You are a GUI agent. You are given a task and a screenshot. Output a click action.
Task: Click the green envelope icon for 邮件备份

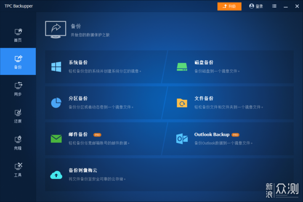56,138
